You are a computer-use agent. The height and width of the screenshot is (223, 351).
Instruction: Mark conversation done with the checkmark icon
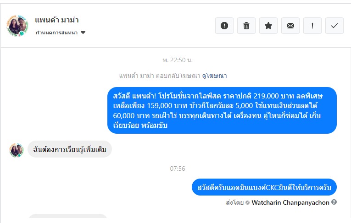tap(334, 26)
